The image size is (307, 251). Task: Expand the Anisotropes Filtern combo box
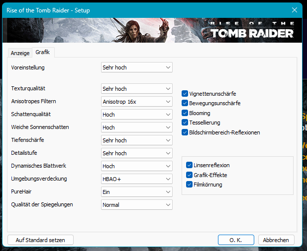pos(137,102)
